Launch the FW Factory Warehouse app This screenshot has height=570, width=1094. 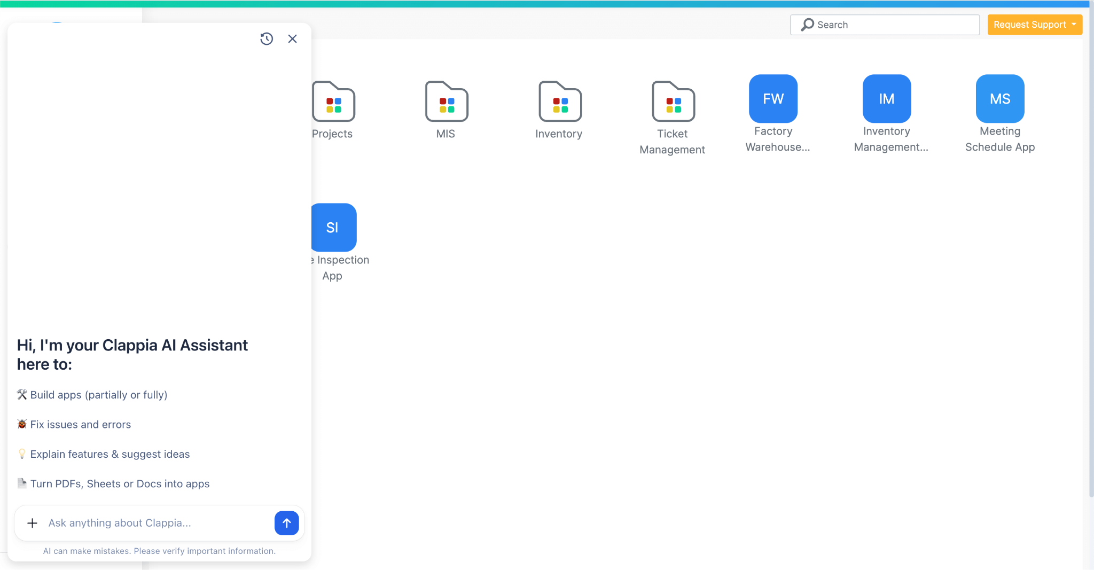773,99
